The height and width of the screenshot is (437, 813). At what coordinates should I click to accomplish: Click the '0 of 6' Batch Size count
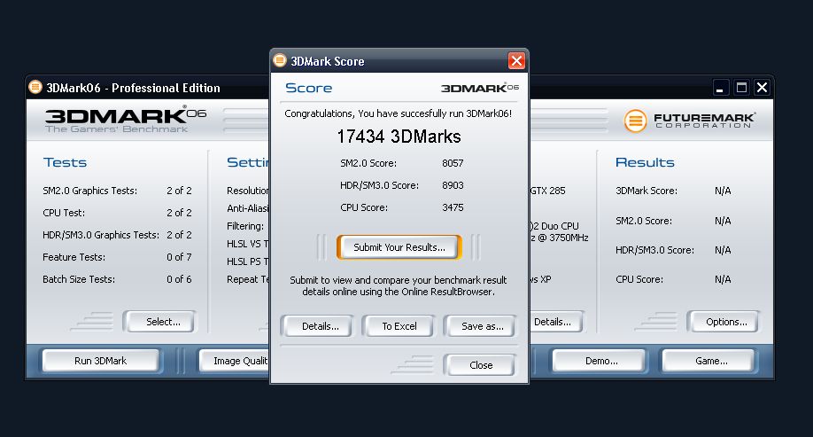click(x=179, y=279)
